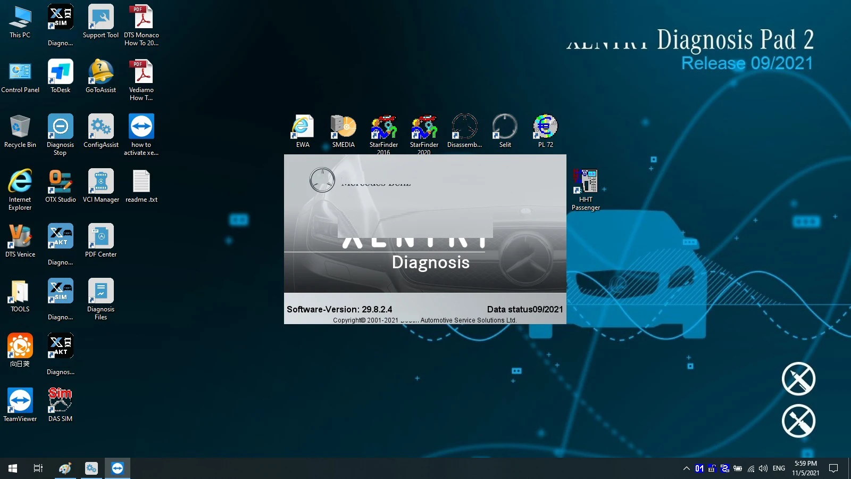
Task: Select the blue X SIM car Diagnosis icon
Action: click(x=61, y=300)
